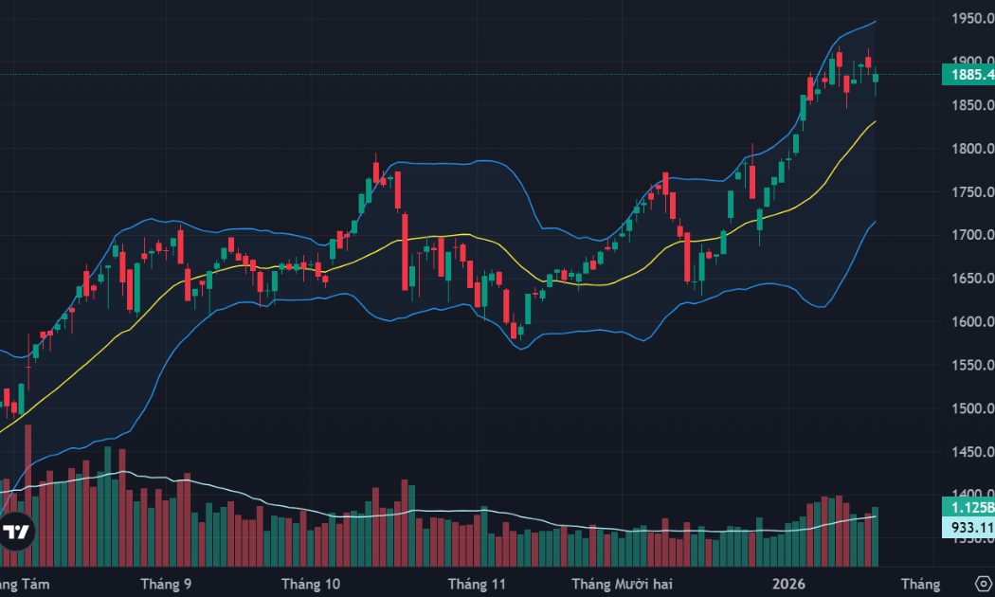The image size is (995, 597).
Task: Click the 1885.4 current price label
Action: (x=968, y=74)
